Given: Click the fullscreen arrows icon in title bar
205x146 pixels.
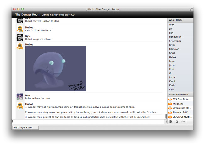Looking at the screenshot, I should [191, 9].
